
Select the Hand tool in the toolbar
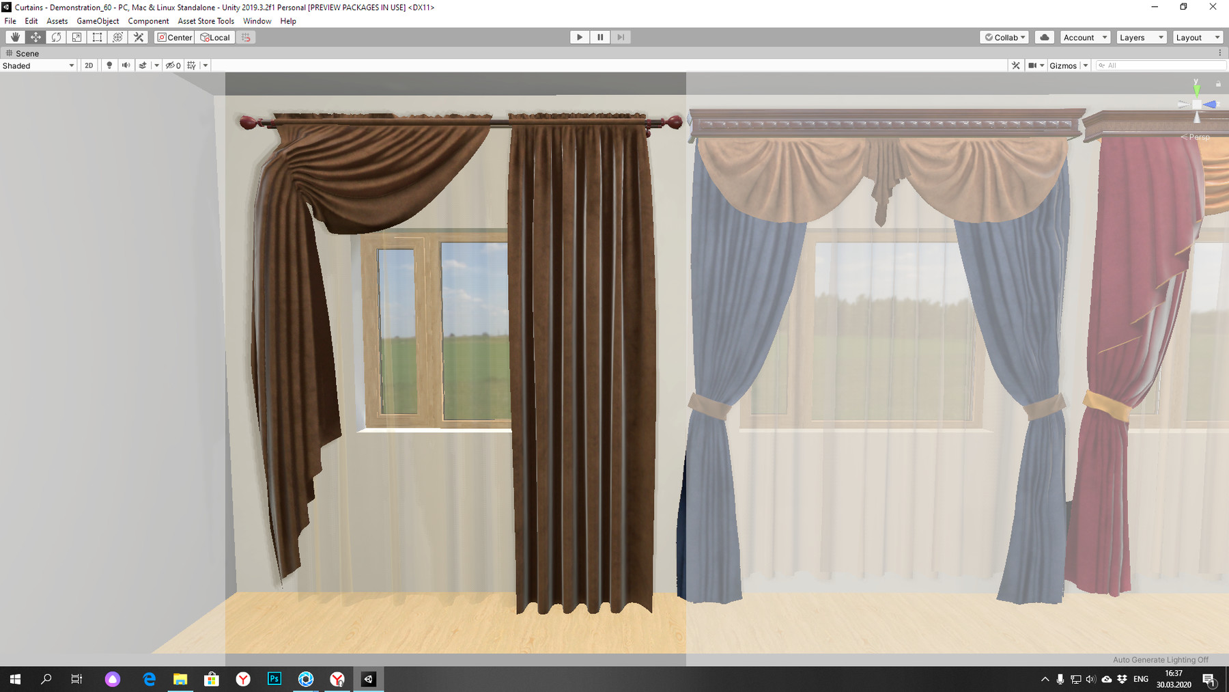pyautogui.click(x=14, y=37)
